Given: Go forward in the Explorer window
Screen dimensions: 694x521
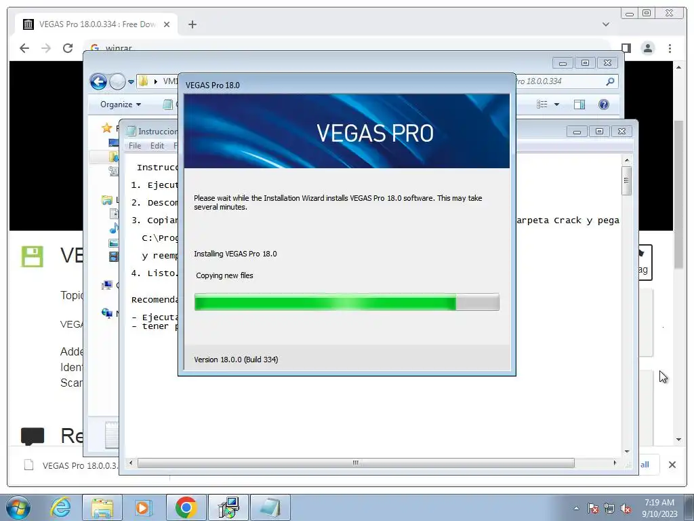Looking at the screenshot, I should click(x=117, y=81).
